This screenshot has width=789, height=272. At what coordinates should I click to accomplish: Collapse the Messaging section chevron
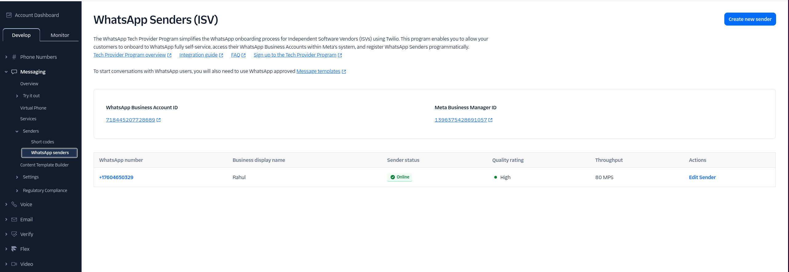click(6, 72)
